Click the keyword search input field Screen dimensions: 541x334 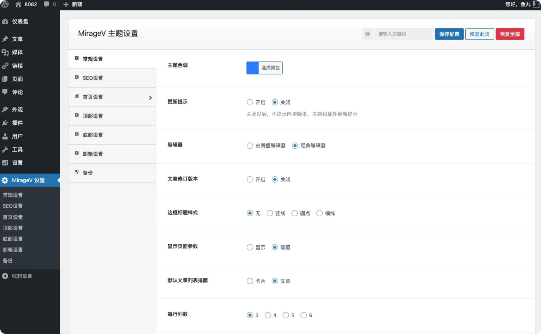click(x=403, y=34)
